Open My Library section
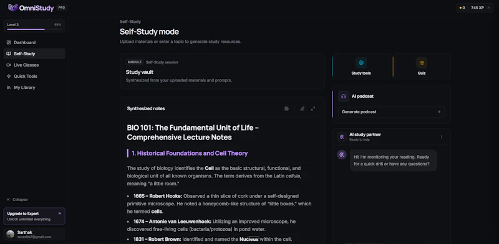Screen dimensions: 499x244 (x=34, y=87)
